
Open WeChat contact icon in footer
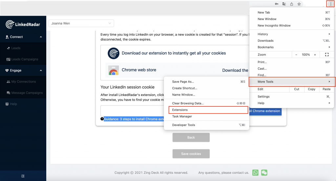(x=264, y=172)
